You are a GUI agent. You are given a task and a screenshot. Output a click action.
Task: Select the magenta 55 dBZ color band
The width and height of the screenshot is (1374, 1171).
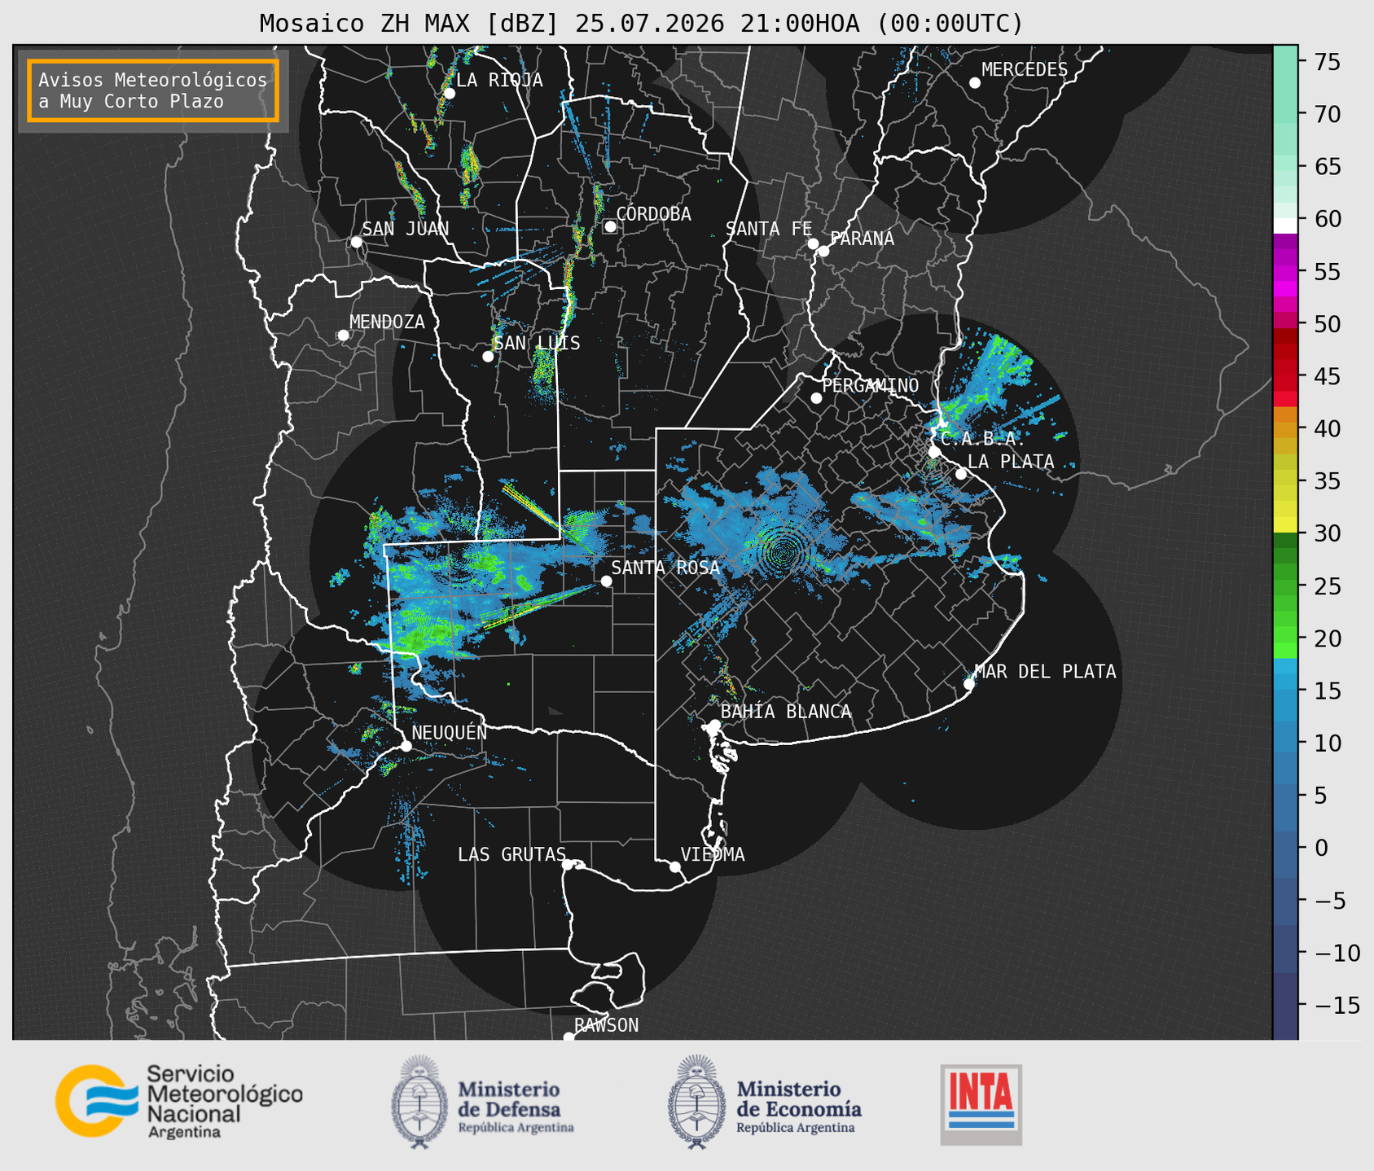click(x=1285, y=272)
